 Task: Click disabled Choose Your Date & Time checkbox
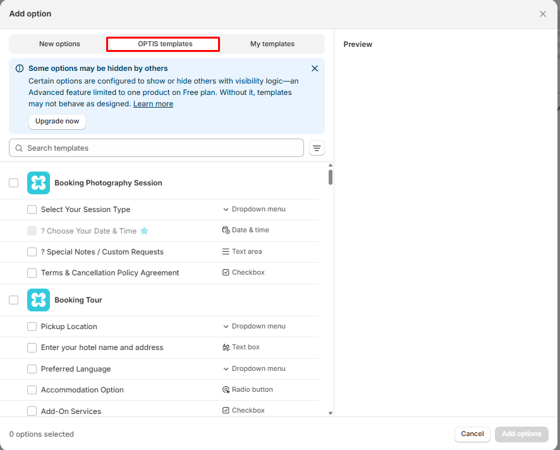tap(32, 231)
